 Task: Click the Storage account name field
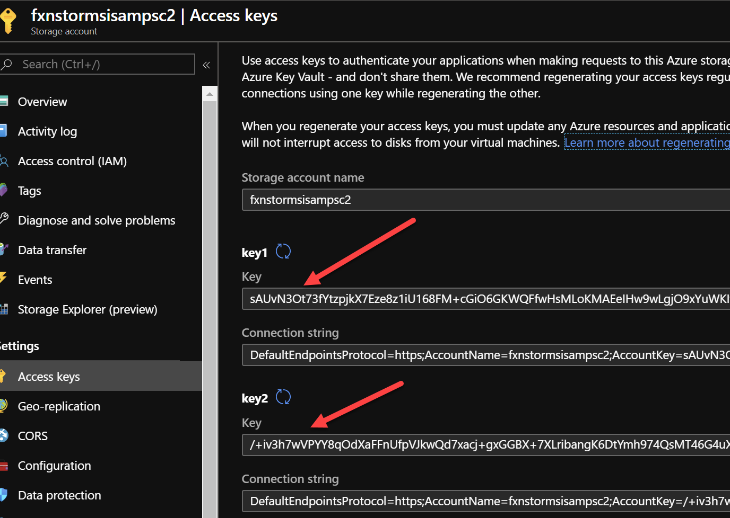coord(486,200)
